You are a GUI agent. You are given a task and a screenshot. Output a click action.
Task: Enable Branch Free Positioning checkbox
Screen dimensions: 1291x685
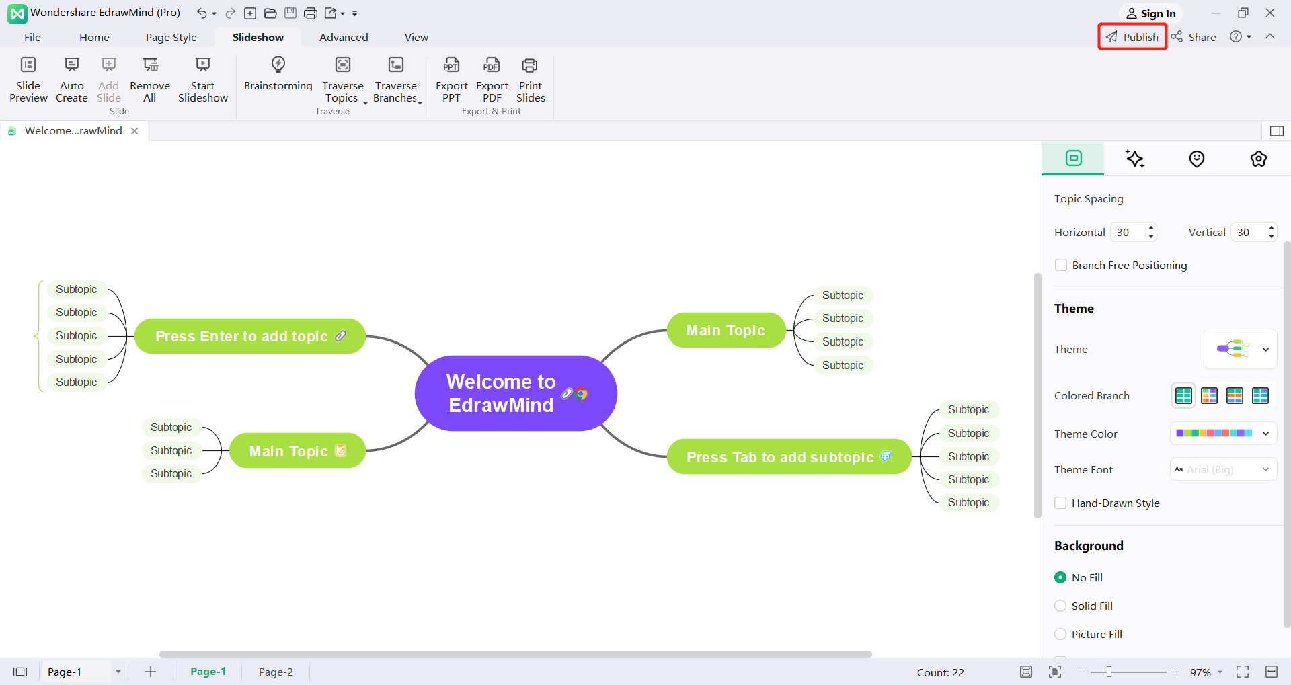click(1061, 265)
